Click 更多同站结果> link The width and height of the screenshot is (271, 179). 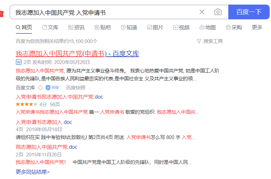(33, 172)
